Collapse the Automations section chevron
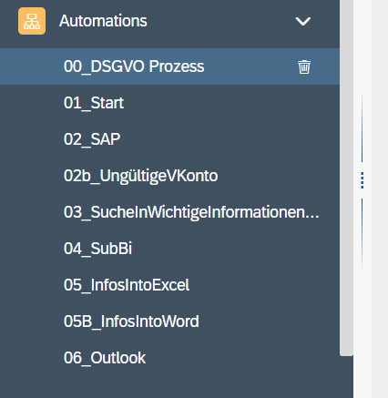388x398 pixels. 303,21
